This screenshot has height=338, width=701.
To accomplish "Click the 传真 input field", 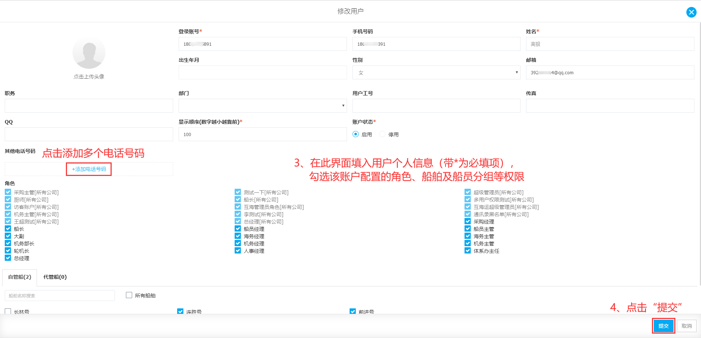I will (610, 106).
